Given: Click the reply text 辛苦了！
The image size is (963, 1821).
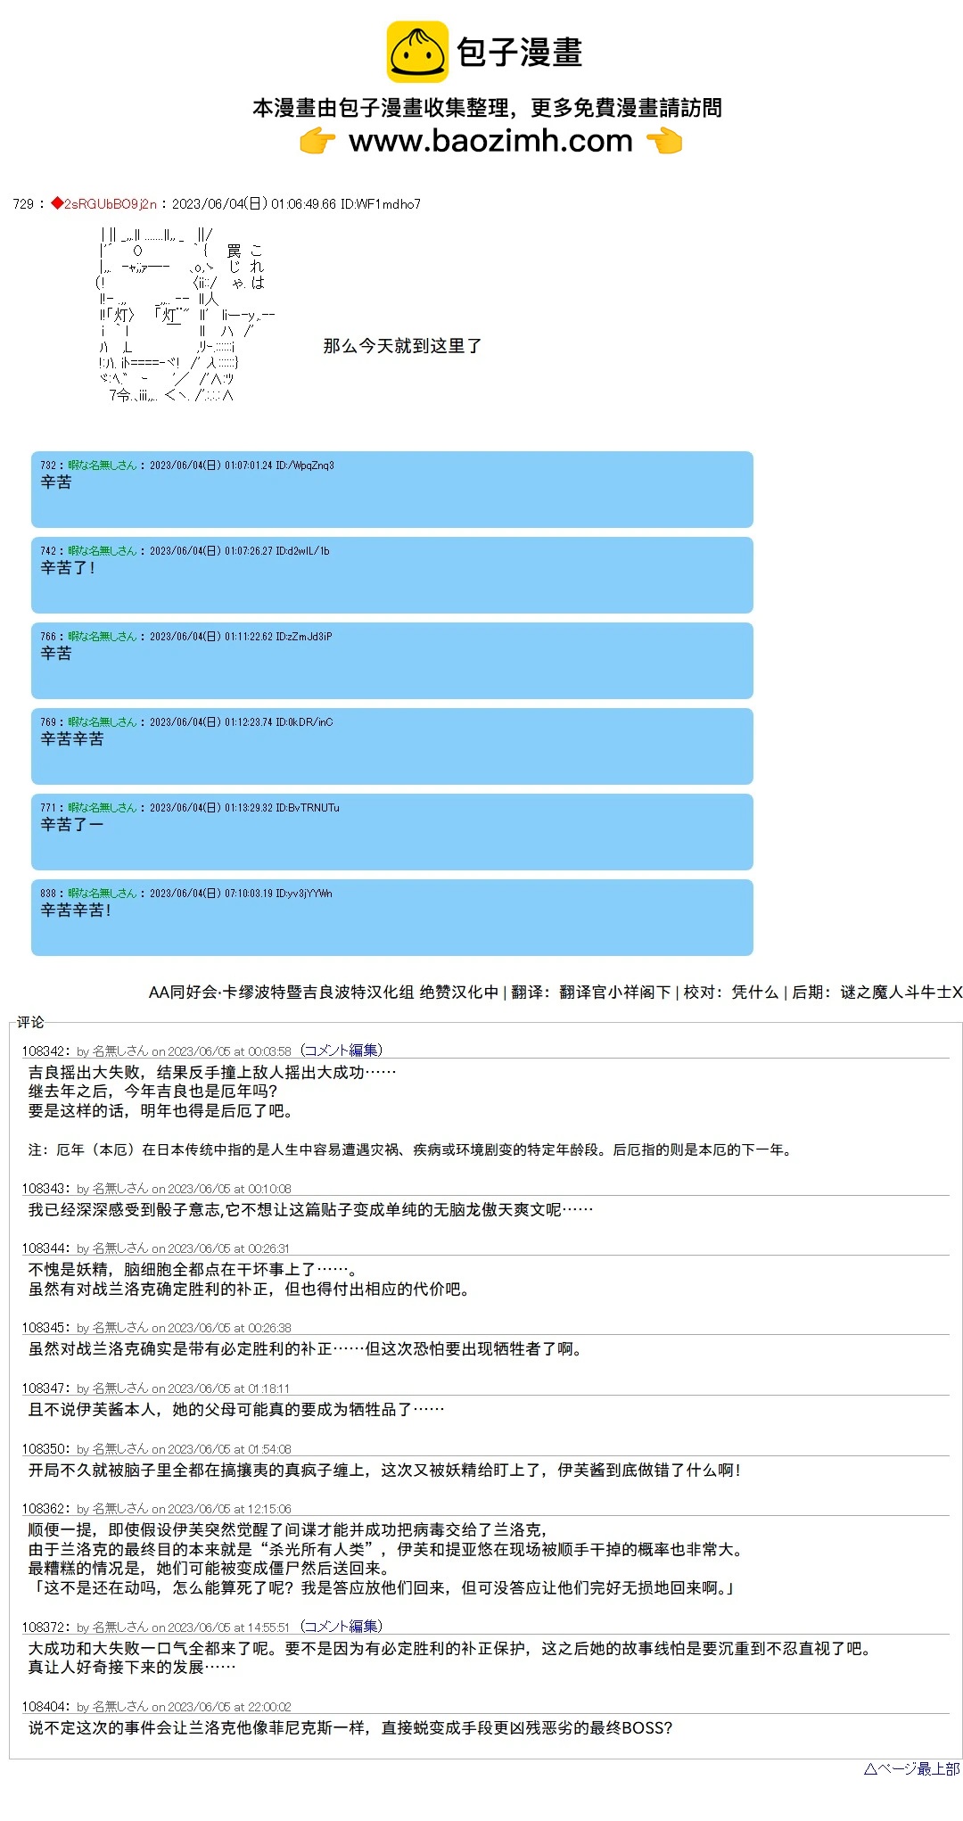Looking at the screenshot, I should [69, 568].
